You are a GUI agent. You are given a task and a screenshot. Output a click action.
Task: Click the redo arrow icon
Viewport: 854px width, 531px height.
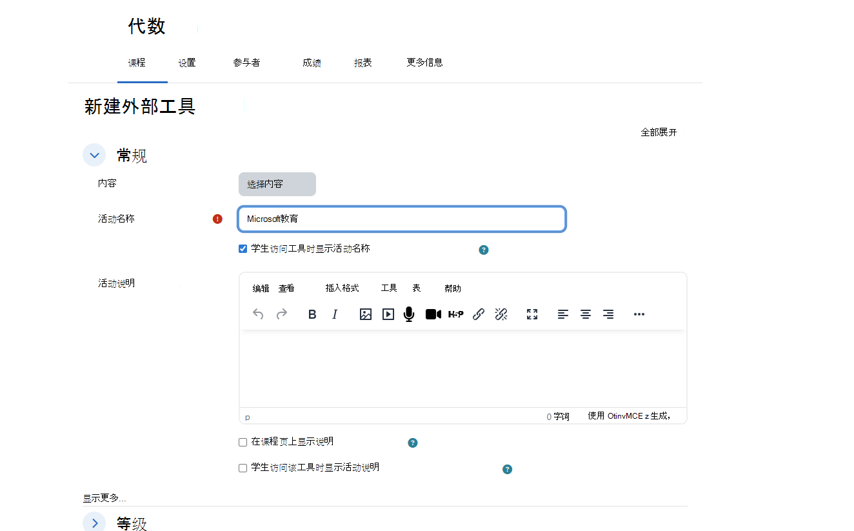tap(282, 314)
